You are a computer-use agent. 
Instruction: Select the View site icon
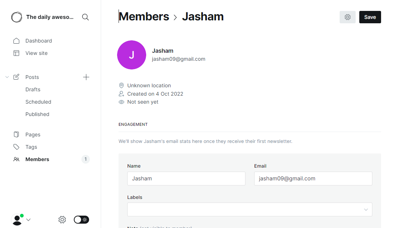(16, 53)
